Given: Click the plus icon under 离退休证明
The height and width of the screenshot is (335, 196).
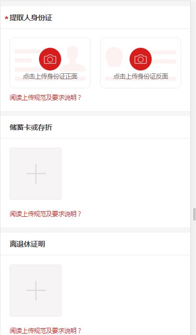Looking at the screenshot, I should click(x=36, y=290).
